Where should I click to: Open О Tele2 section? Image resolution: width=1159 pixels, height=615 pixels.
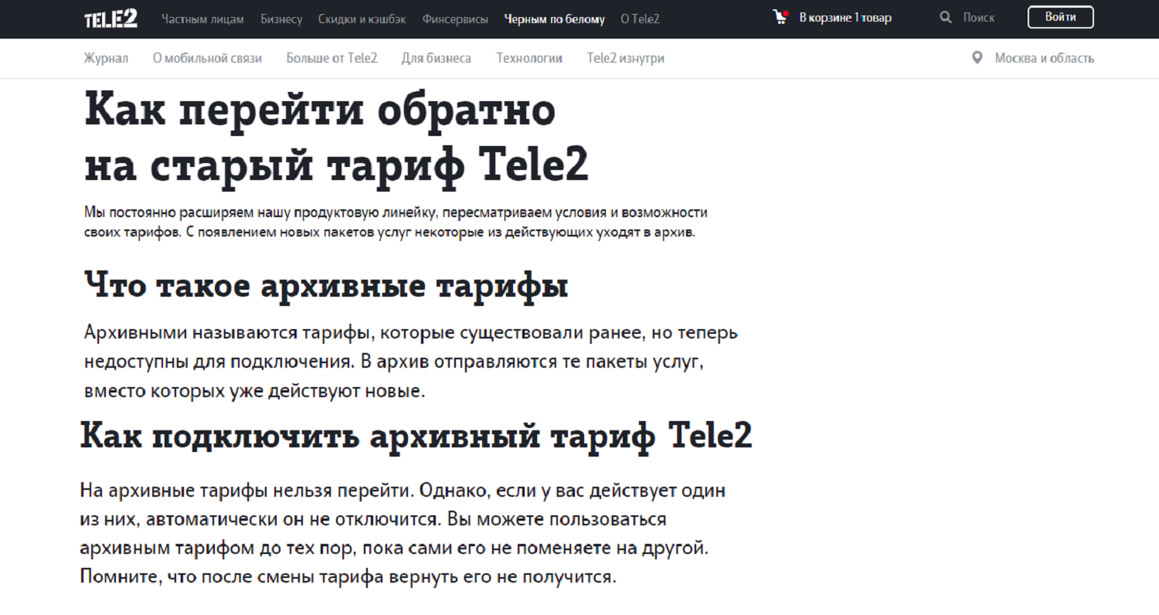click(x=640, y=19)
